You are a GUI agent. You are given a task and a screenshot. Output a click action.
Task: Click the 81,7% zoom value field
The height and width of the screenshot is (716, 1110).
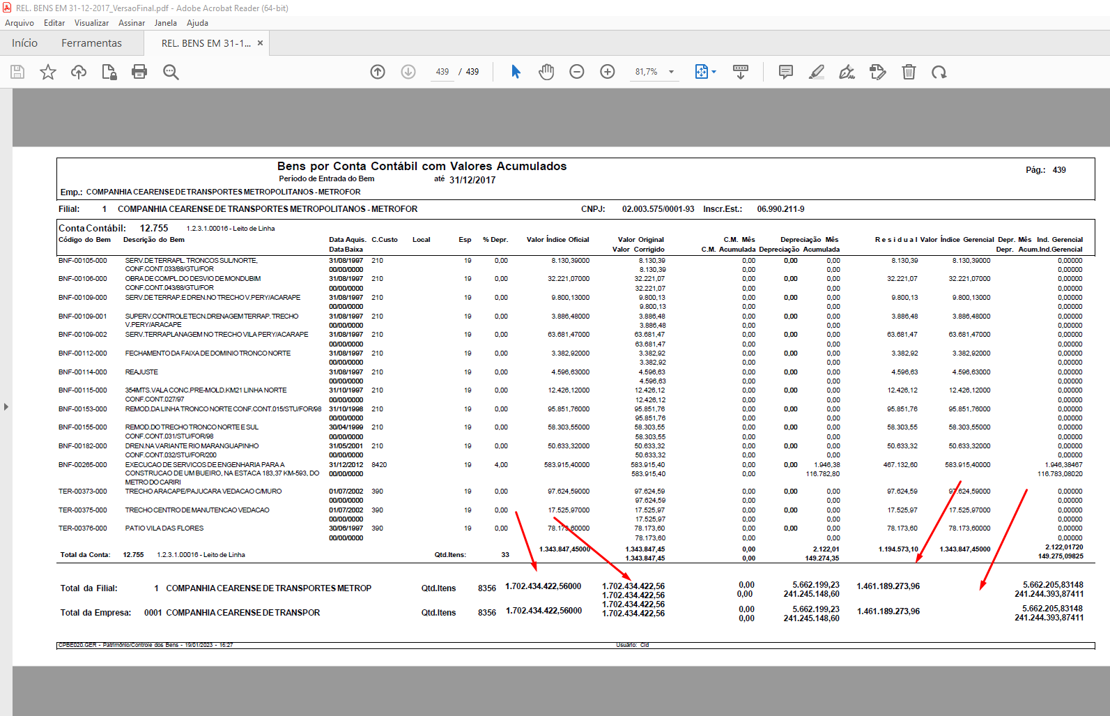pos(646,72)
